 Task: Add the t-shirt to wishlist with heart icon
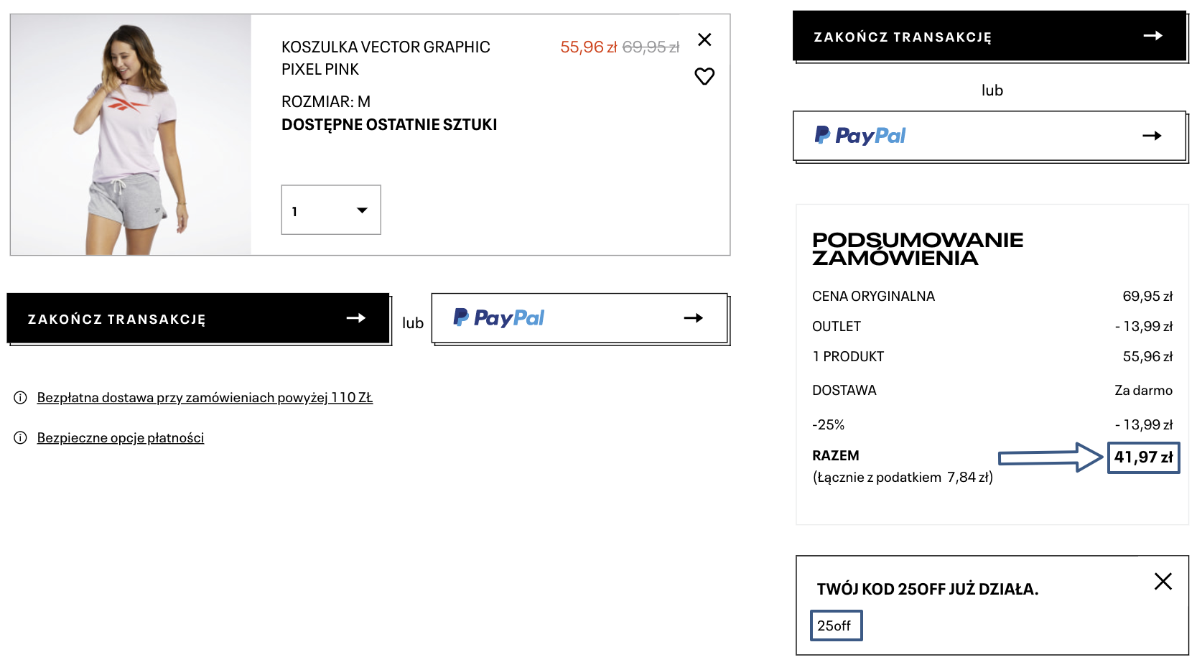(704, 76)
